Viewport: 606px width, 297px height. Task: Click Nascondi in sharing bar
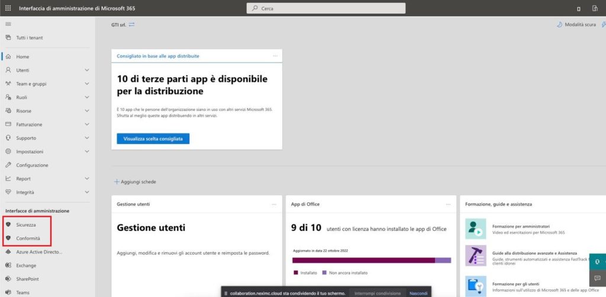(418, 293)
